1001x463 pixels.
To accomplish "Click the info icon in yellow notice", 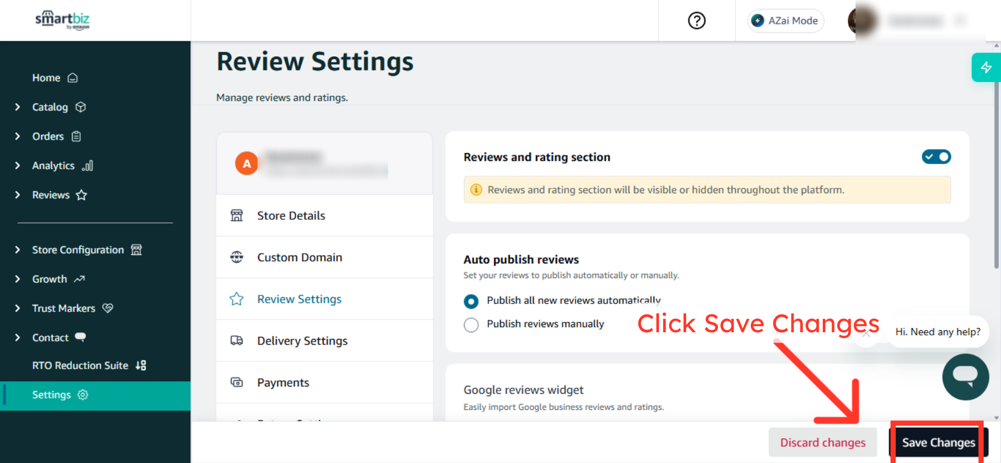I will (476, 190).
